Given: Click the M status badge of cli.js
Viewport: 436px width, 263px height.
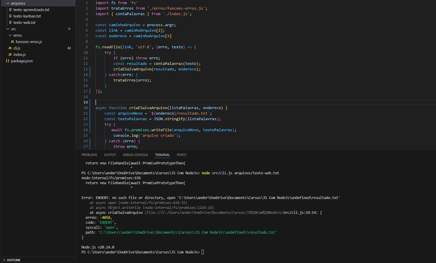Looking at the screenshot, I should pos(69,48).
